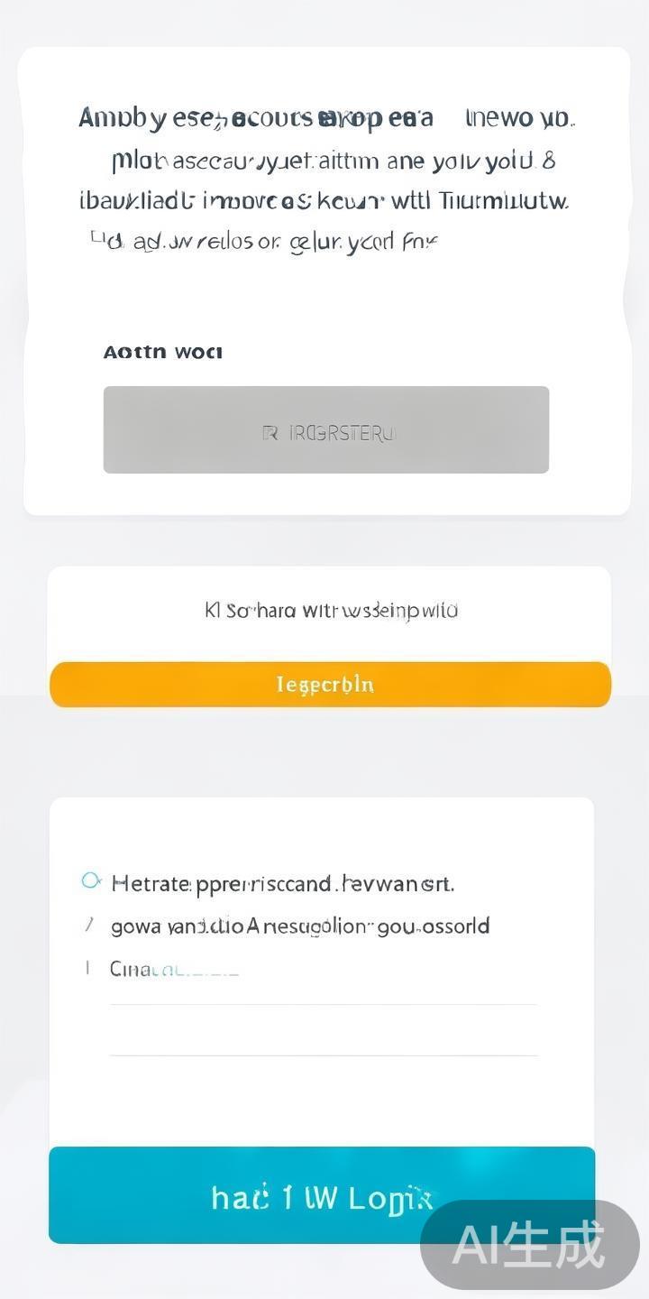Click the small icon inside the gray IRGSRSTERU button
The image size is (649, 1299).
[270, 434]
